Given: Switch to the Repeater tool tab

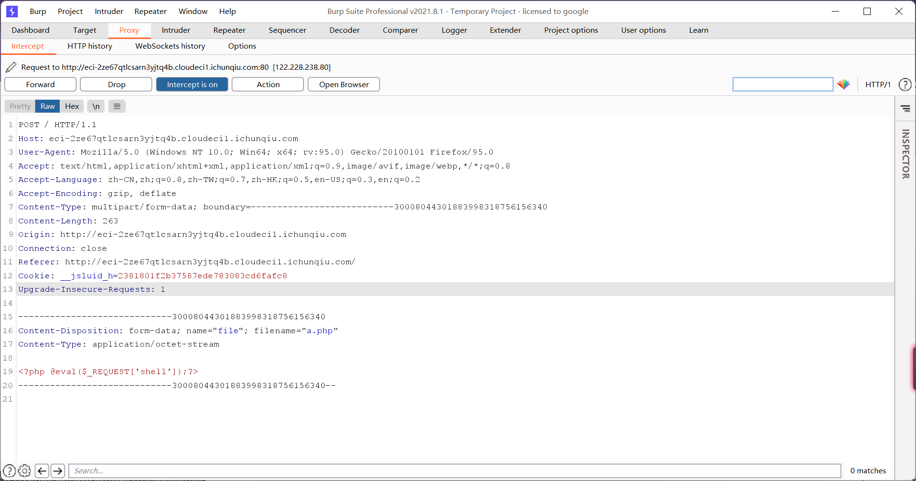Looking at the screenshot, I should (229, 30).
